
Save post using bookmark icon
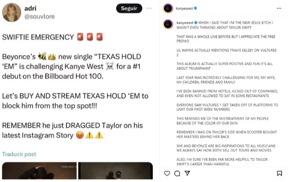pos(280,173)
